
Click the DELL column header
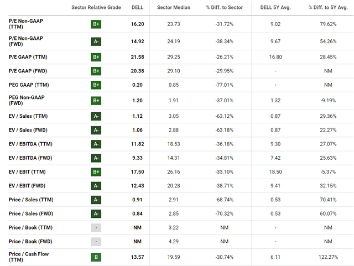(137, 7)
